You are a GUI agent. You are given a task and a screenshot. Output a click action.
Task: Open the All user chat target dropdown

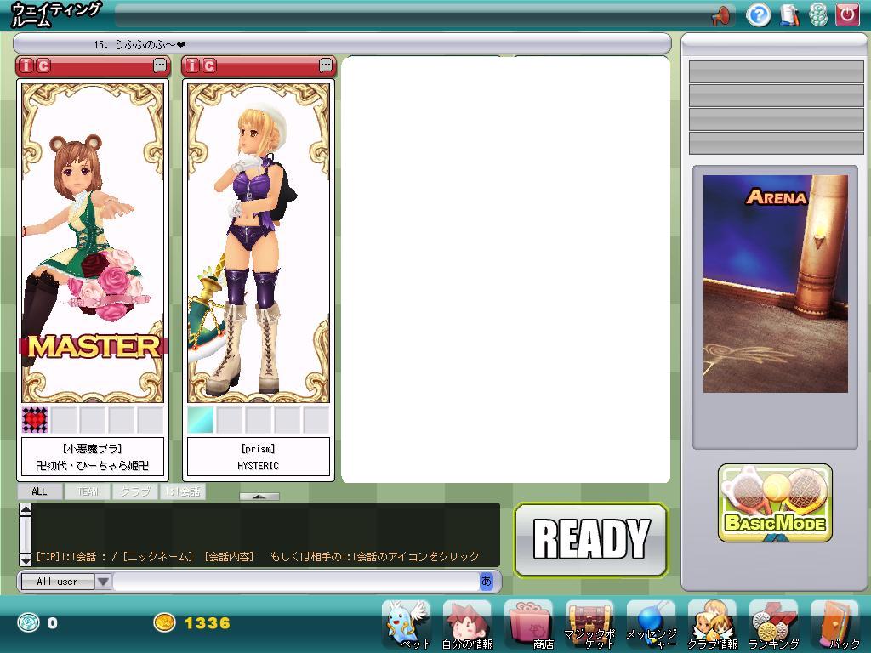[103, 582]
